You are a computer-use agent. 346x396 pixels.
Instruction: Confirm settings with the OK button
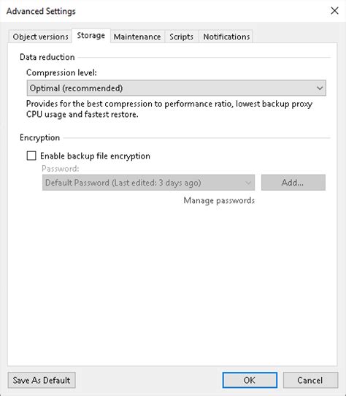[x=250, y=380]
